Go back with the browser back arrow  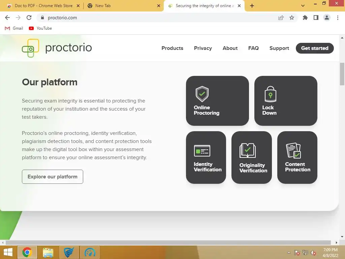[x=7, y=18]
